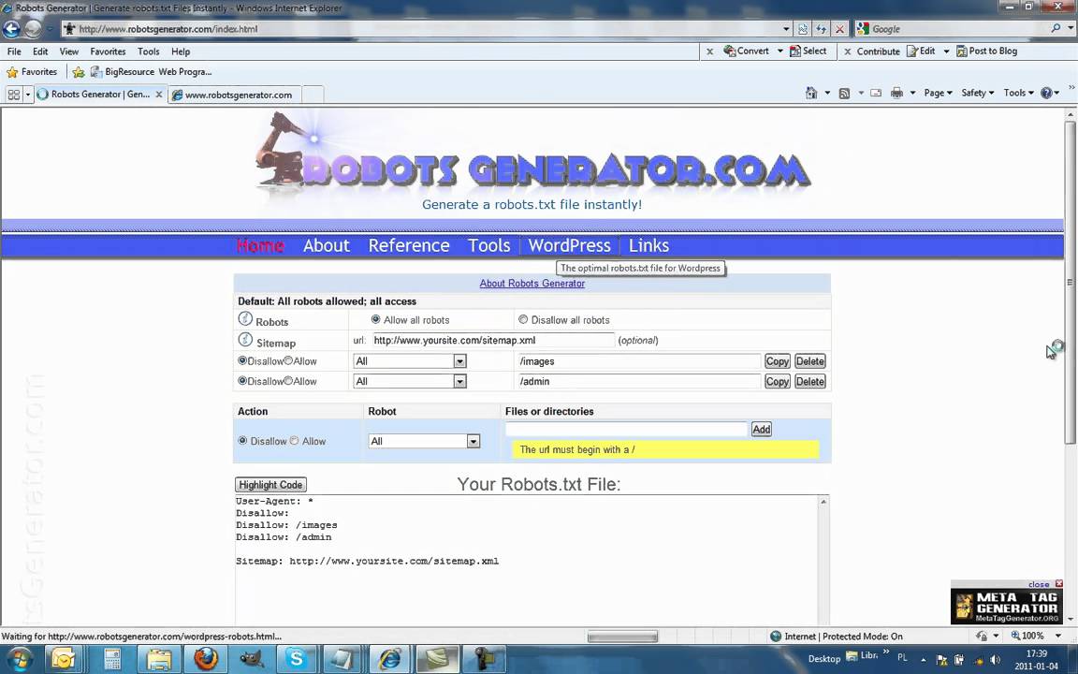Click the Read Mail icon
This screenshot has width=1078, height=674.
[876, 93]
